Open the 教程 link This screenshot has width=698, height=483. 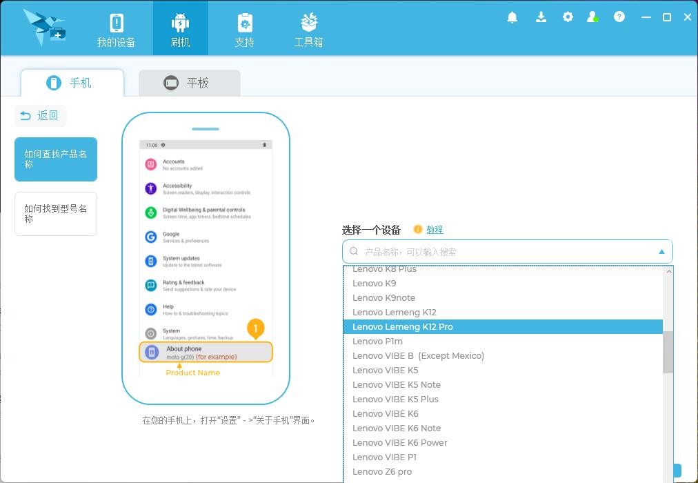click(x=435, y=230)
